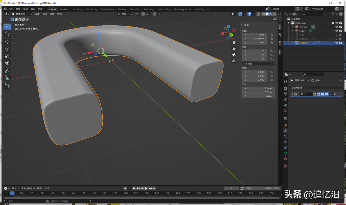The height and width of the screenshot is (205, 346).
Task: Select the Annotate tool
Action: point(7,70)
